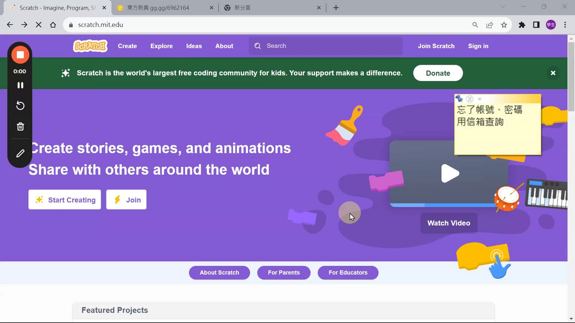Click the zoom magnifier icon in address bar

(475, 25)
